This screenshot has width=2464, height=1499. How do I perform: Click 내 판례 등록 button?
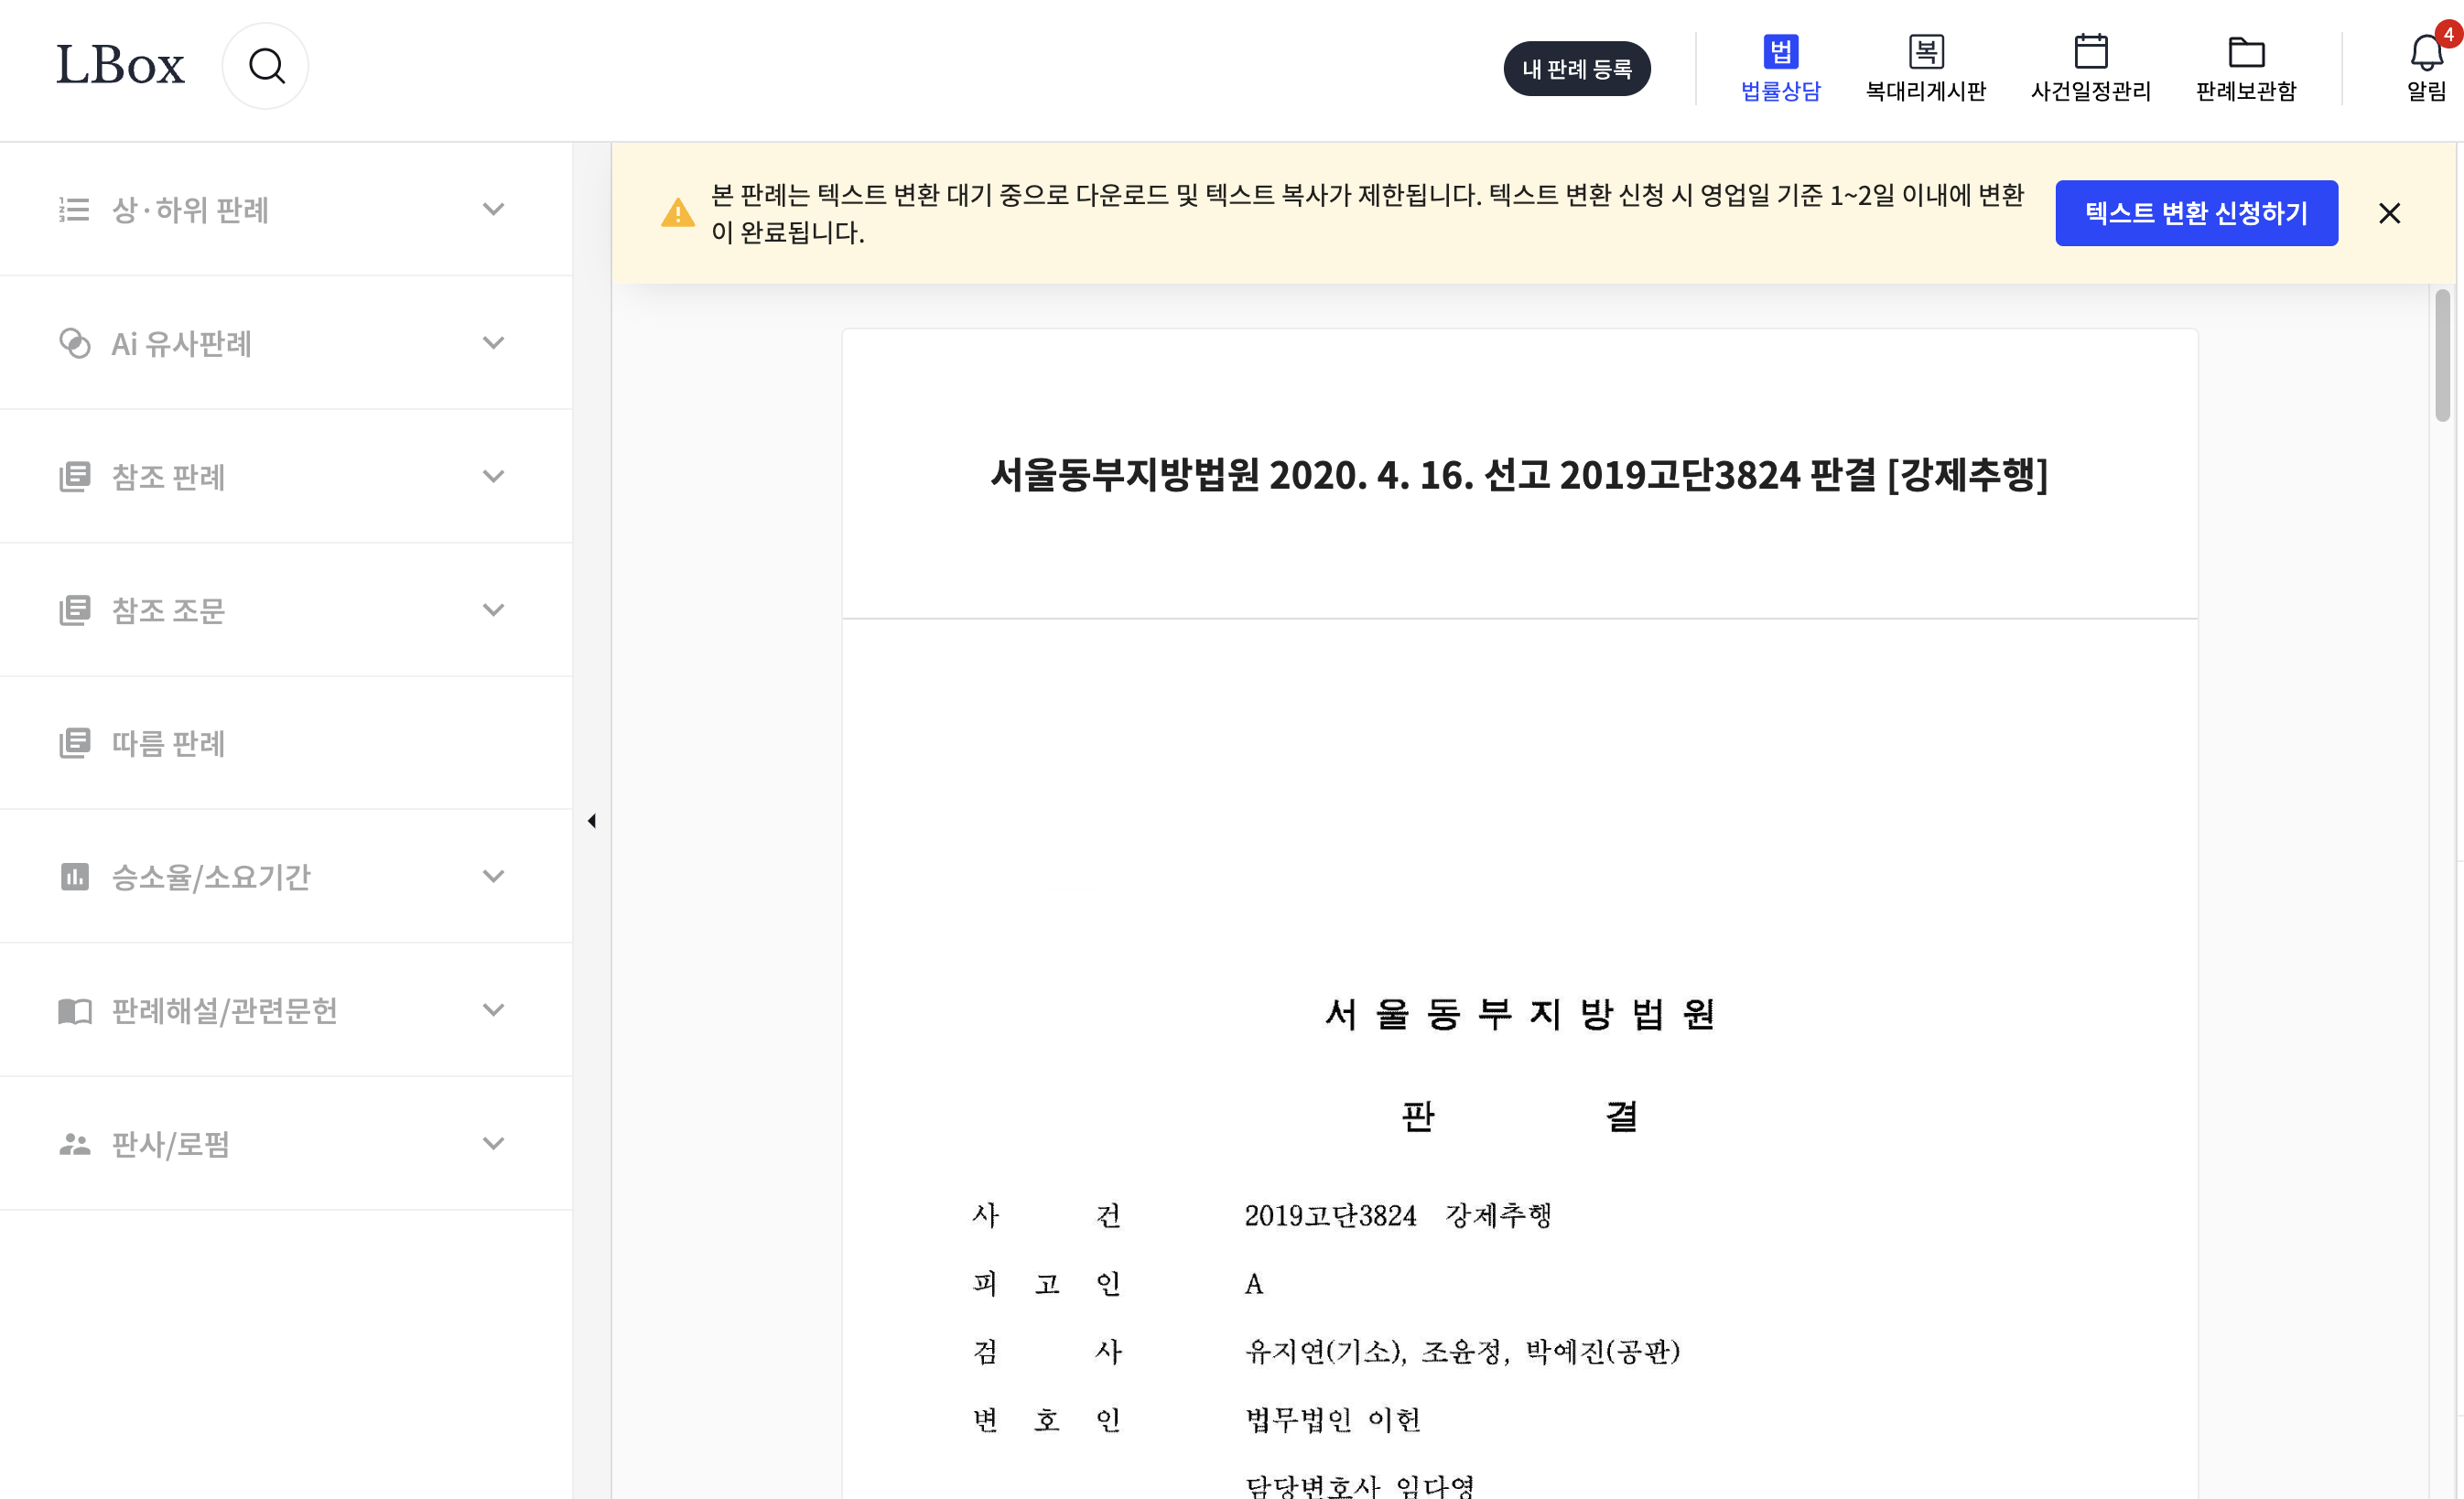1577,68
